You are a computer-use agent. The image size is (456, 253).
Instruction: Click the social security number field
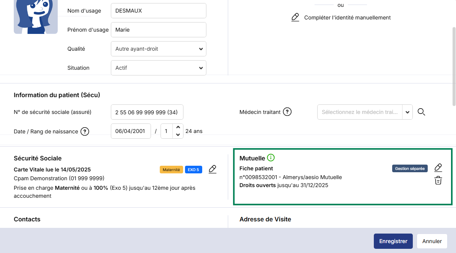(x=147, y=112)
